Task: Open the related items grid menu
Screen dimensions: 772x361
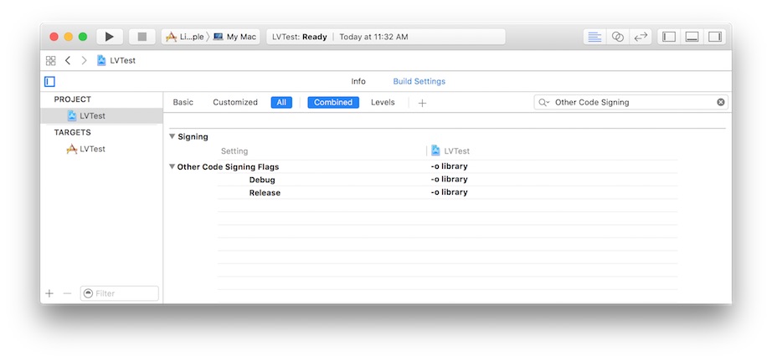Action: pos(50,61)
